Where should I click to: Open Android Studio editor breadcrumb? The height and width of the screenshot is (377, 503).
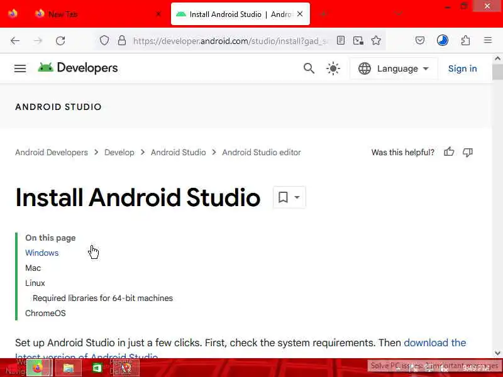(262, 152)
